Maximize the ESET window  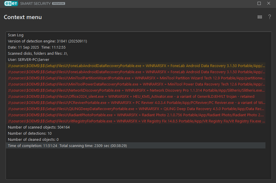pos(259,3)
